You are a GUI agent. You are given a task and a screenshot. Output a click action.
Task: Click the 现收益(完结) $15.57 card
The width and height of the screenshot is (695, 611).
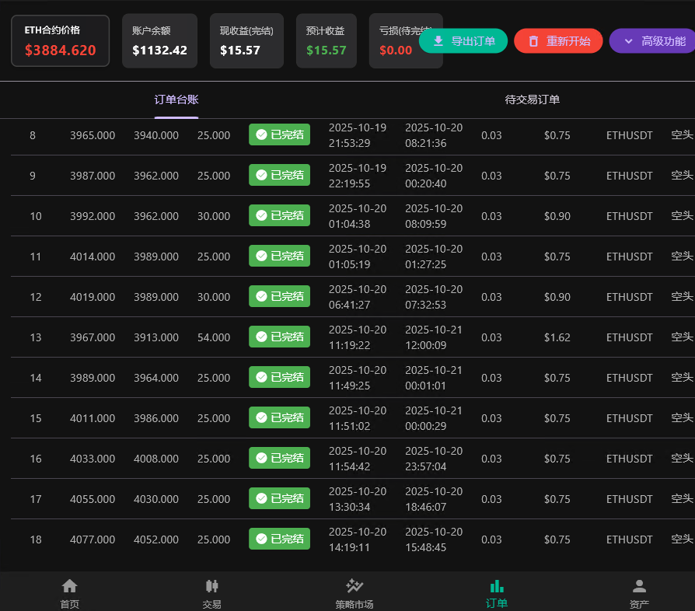point(246,40)
